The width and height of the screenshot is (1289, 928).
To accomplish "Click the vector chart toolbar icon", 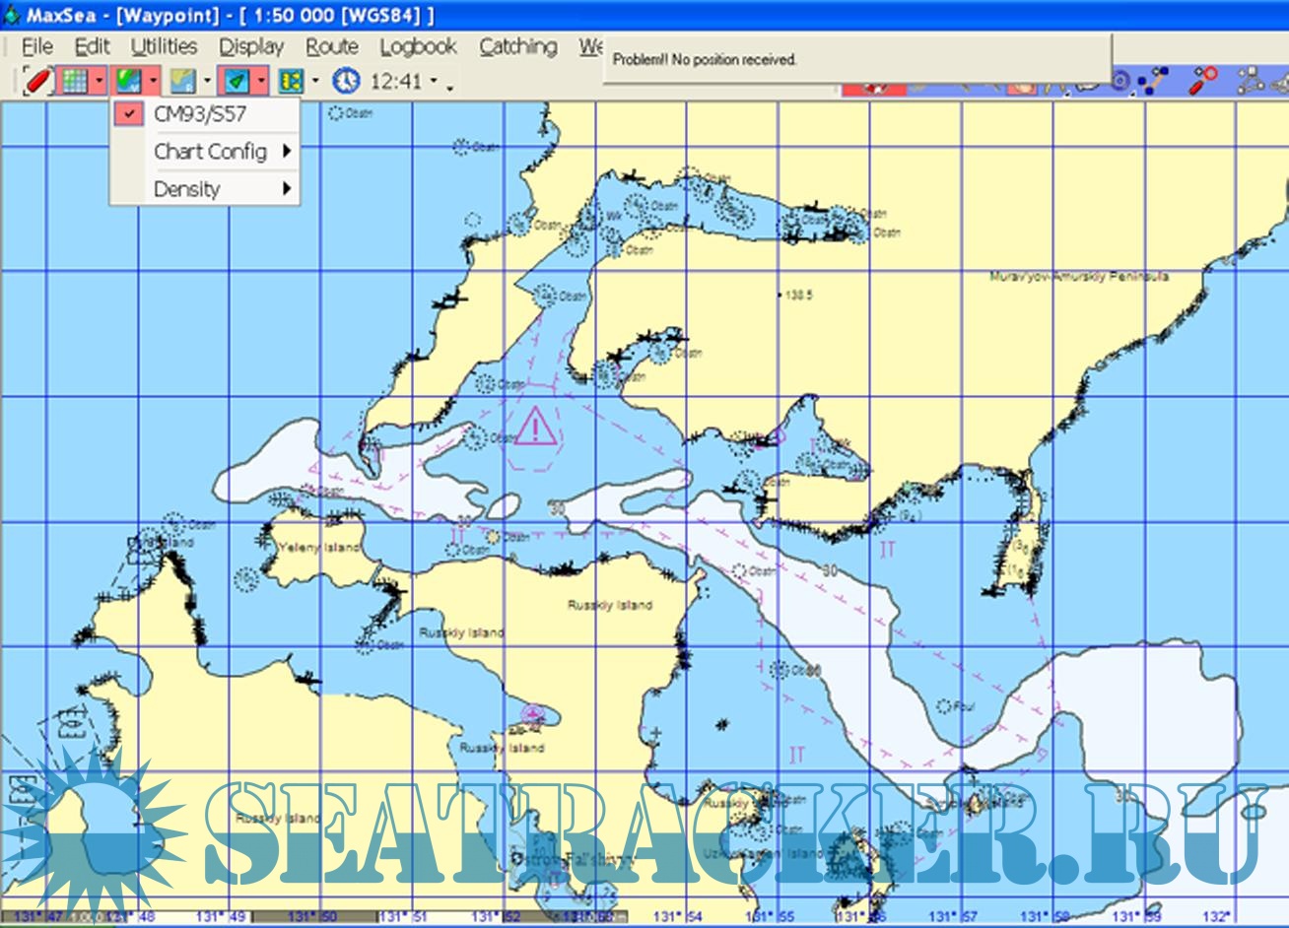I will click(128, 80).
